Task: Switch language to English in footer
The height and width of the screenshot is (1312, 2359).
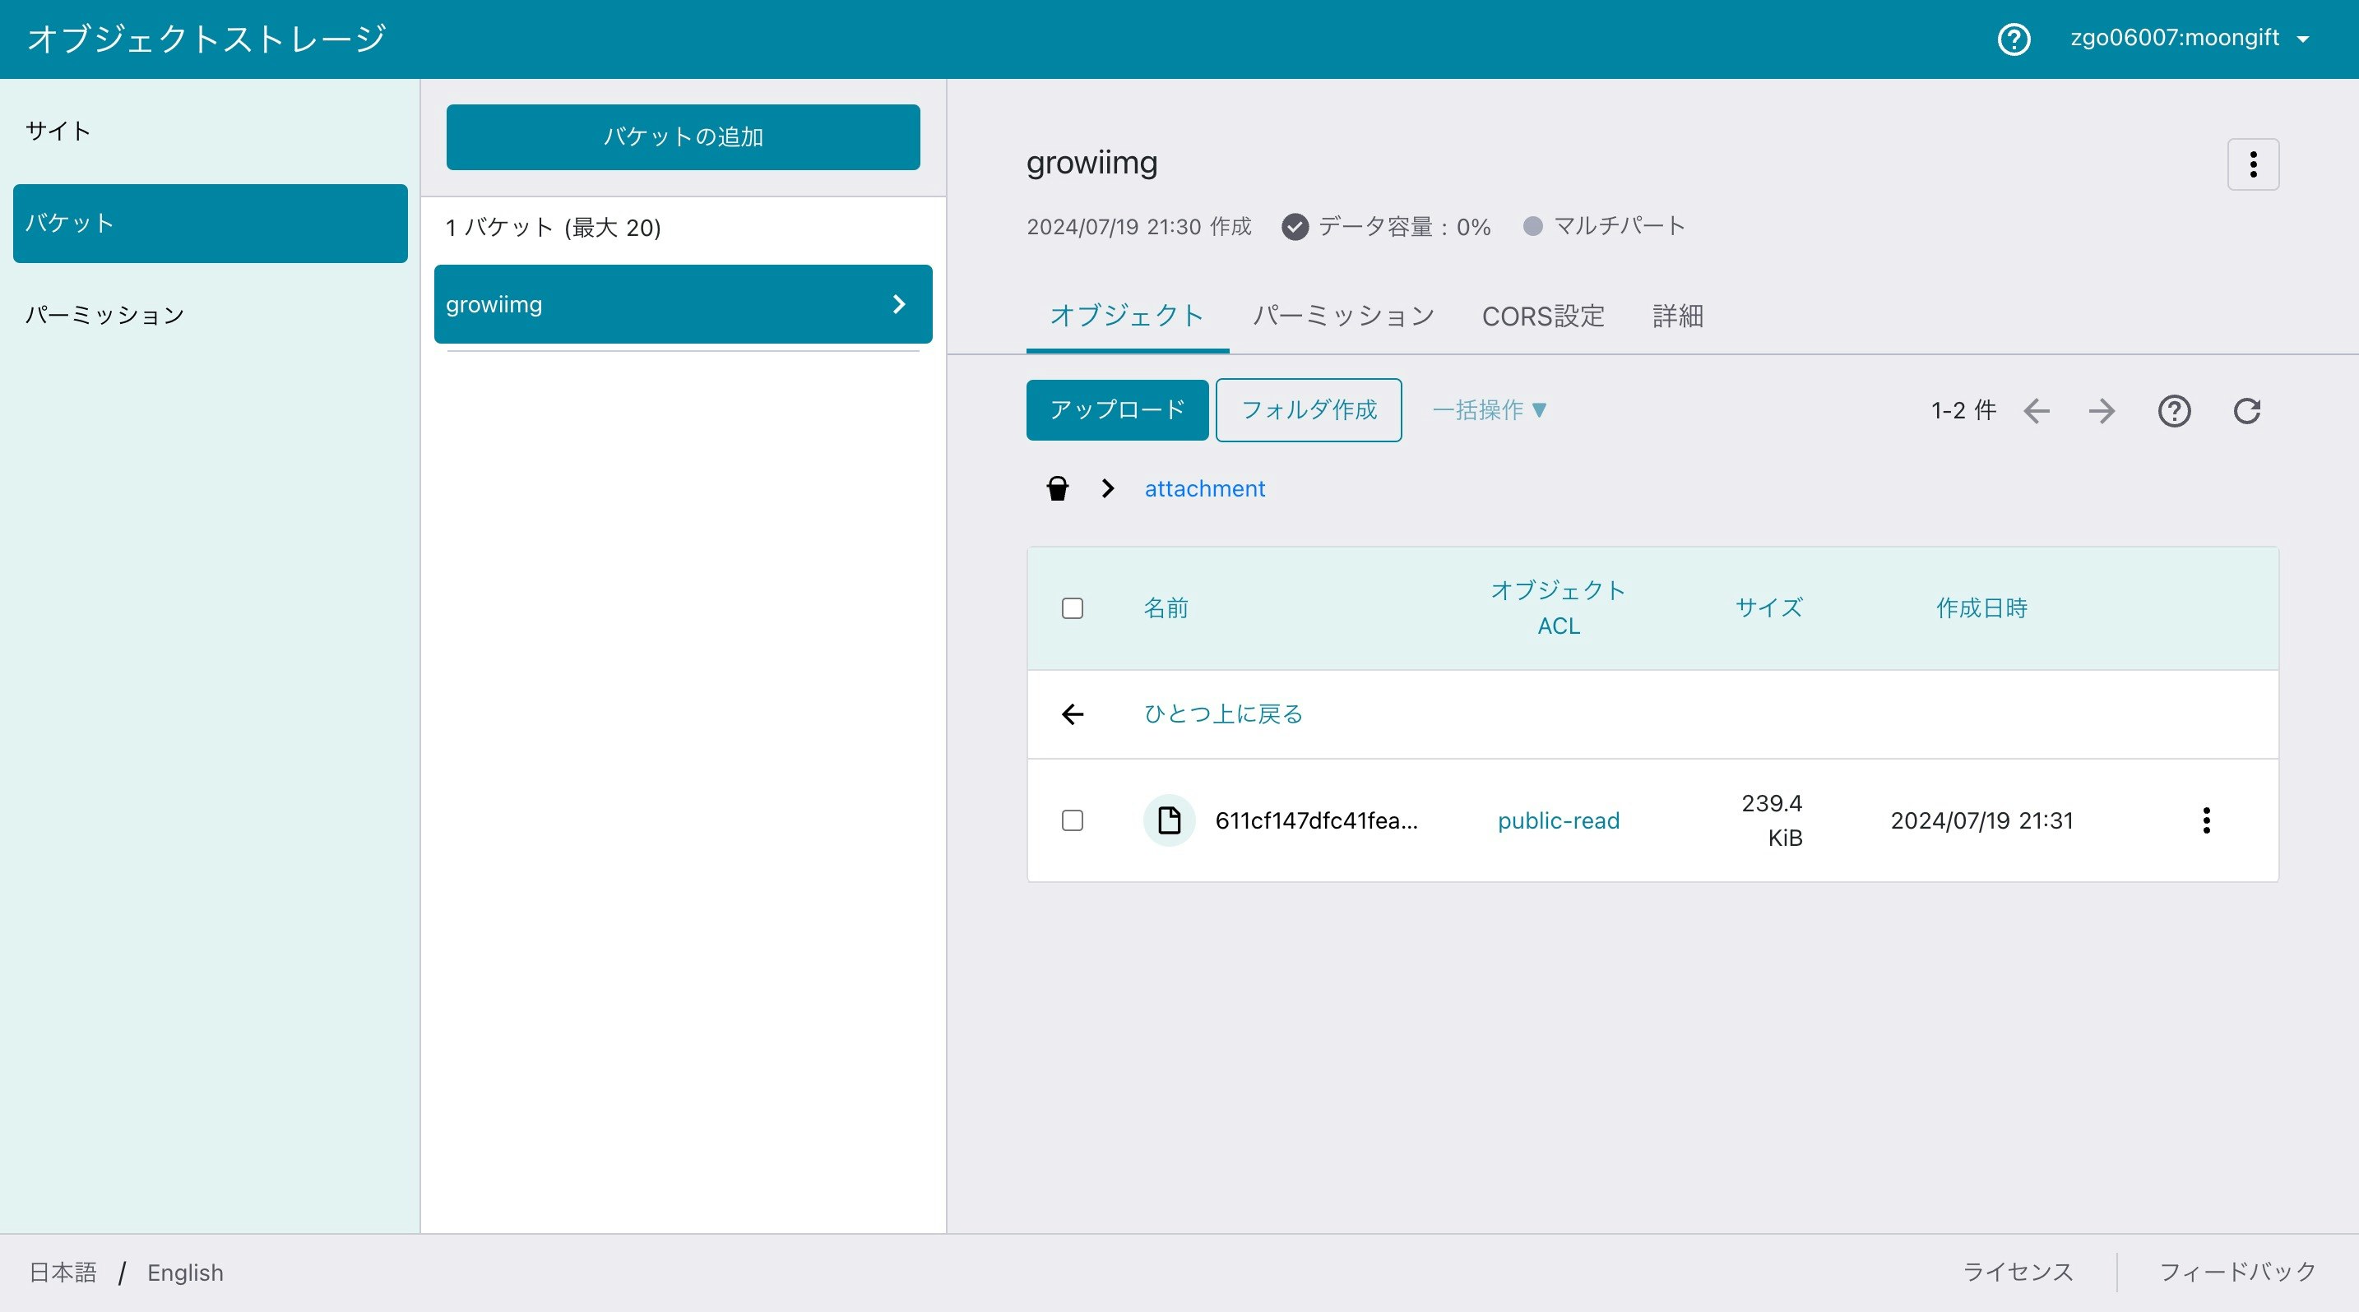Action: pyautogui.click(x=185, y=1273)
